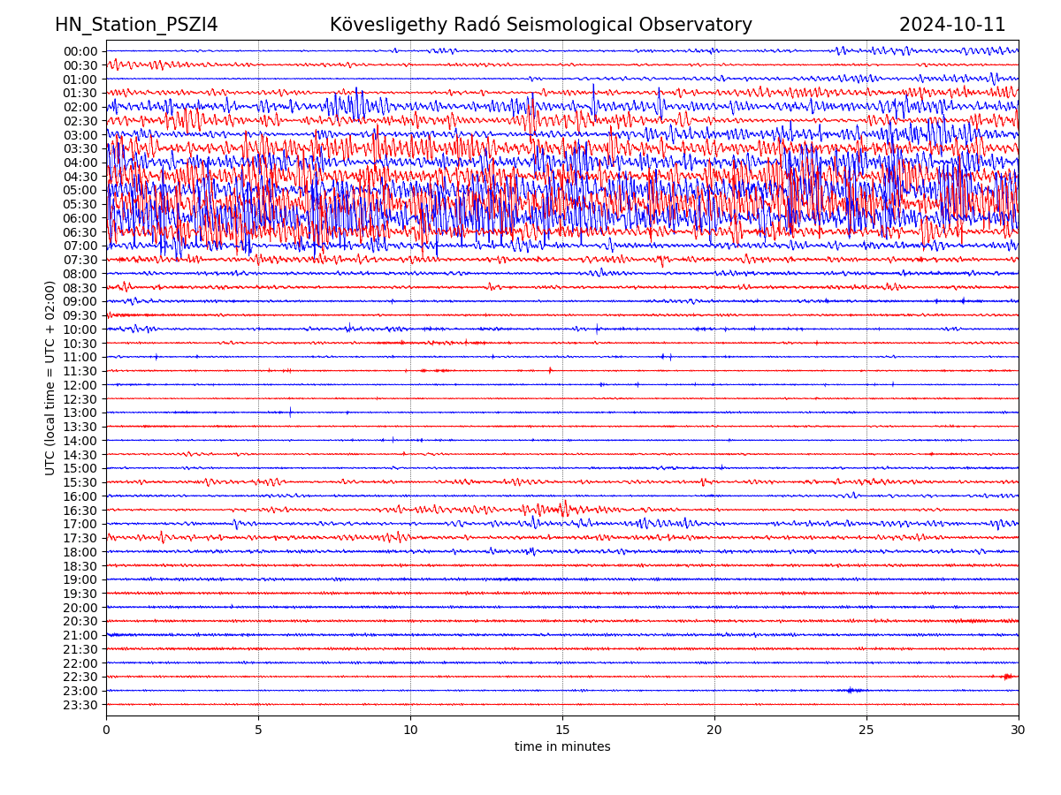Click the x-axis tick label 5
The height and width of the screenshot is (795, 1061).
click(258, 730)
